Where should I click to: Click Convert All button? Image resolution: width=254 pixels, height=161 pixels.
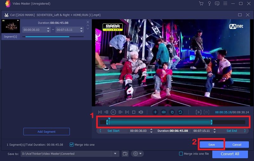click(230, 154)
